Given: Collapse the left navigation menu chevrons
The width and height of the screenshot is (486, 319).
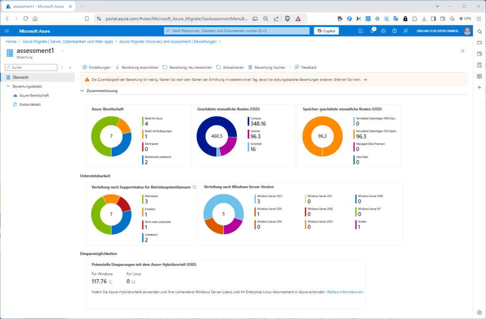Looking at the screenshot, I should tap(70, 67).
